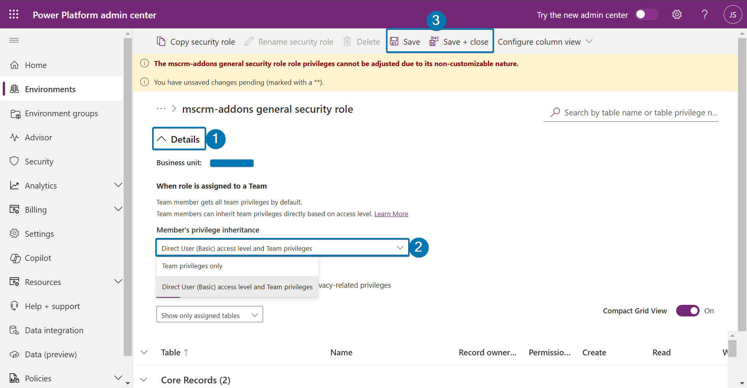Click the help question mark icon
This screenshot has width=747, height=388.
click(705, 14)
